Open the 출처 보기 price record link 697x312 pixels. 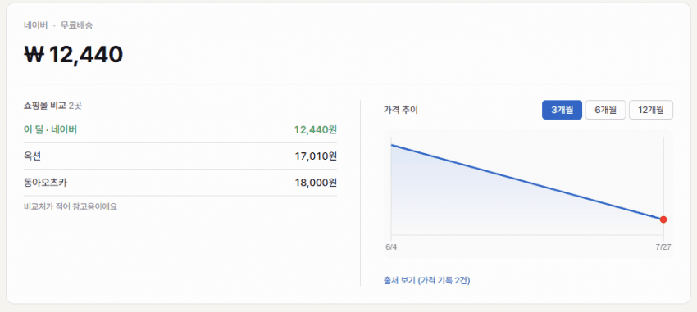pos(426,281)
